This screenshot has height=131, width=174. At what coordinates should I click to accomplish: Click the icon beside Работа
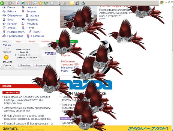point(4,11)
